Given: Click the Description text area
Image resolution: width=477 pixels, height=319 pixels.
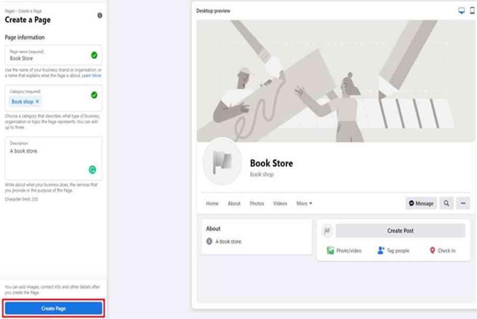Looking at the screenshot, I should [54, 158].
